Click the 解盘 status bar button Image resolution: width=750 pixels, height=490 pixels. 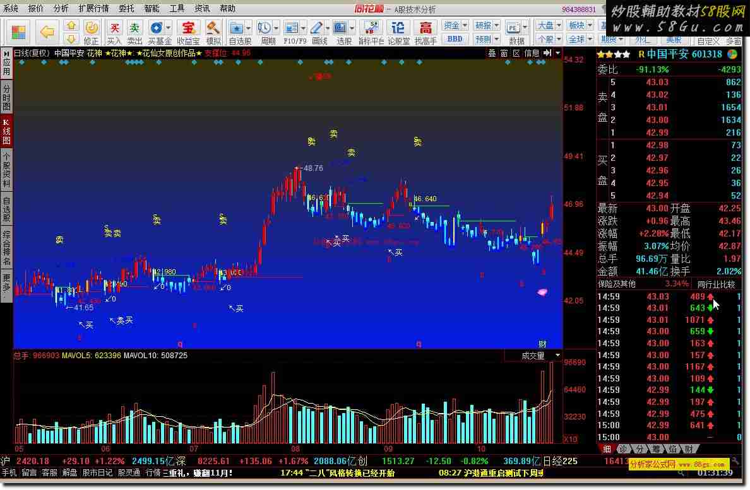click(70, 473)
